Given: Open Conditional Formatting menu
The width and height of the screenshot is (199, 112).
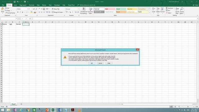Looking at the screenshot, I should [84, 11].
